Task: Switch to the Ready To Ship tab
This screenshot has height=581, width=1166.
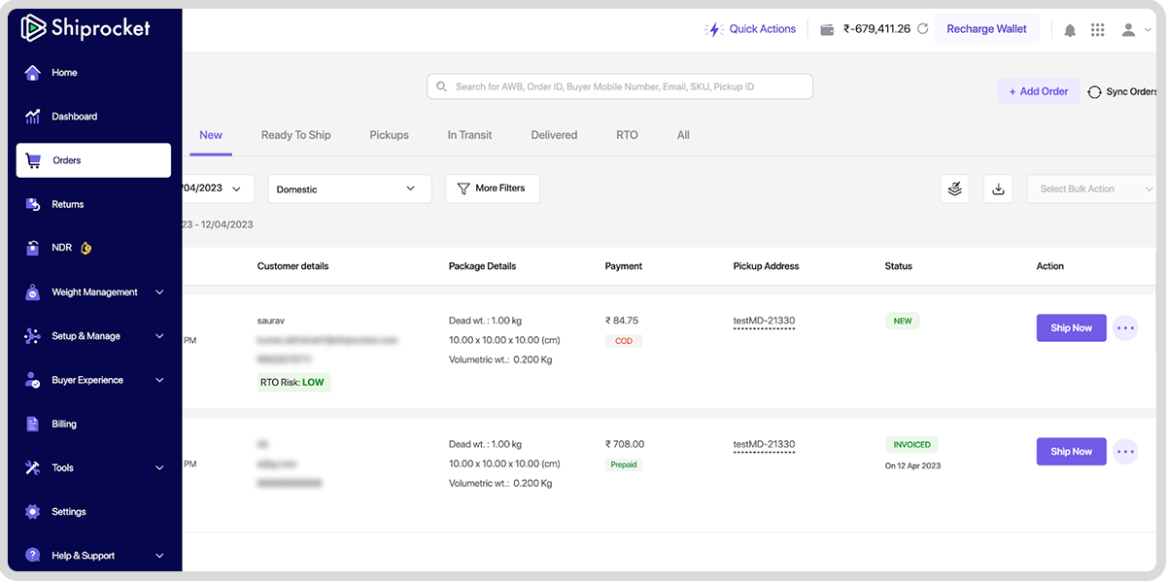Action: (x=296, y=135)
